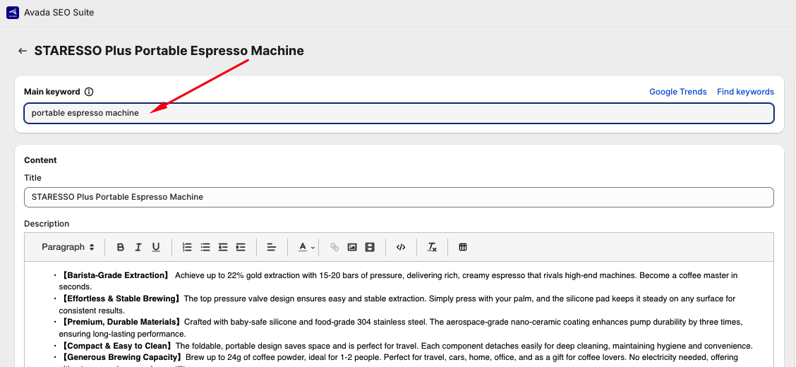
Task: Open the text alignment options
Action: coord(272,247)
